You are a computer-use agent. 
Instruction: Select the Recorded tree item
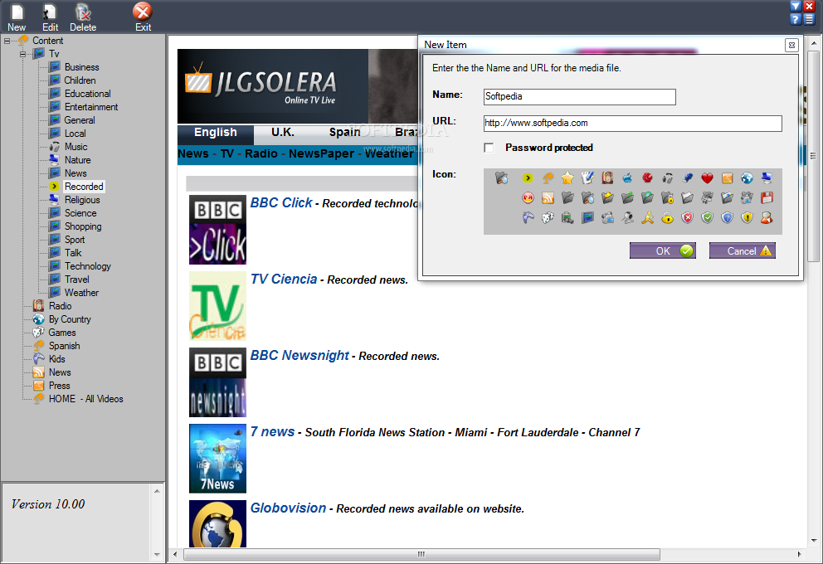coord(84,187)
